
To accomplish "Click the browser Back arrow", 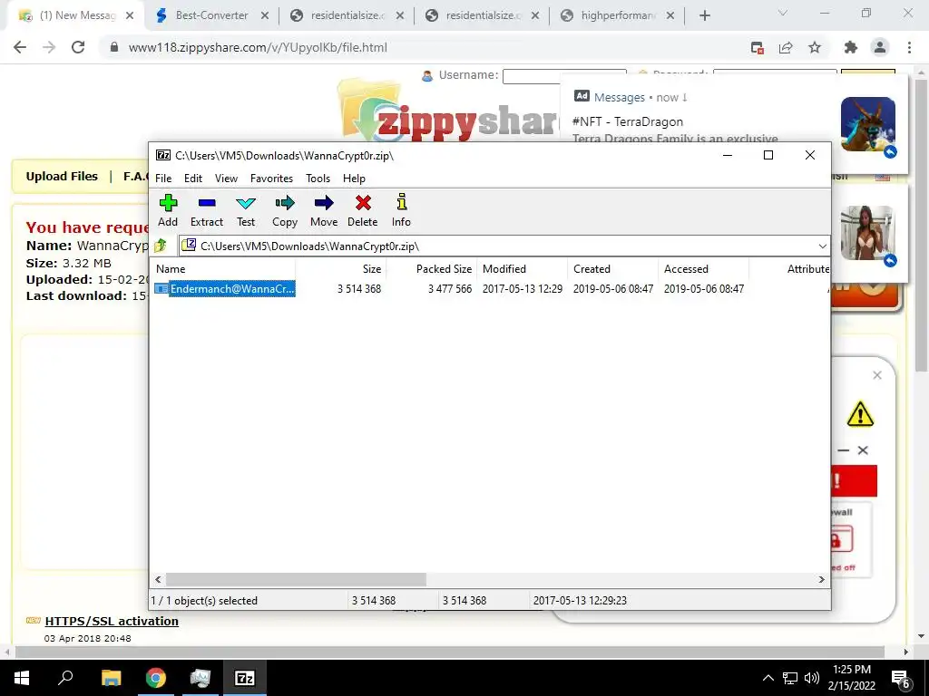I will click(20, 47).
